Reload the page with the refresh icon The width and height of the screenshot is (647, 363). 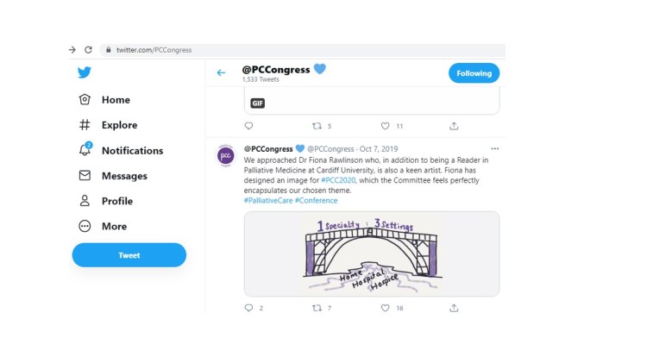click(x=88, y=50)
